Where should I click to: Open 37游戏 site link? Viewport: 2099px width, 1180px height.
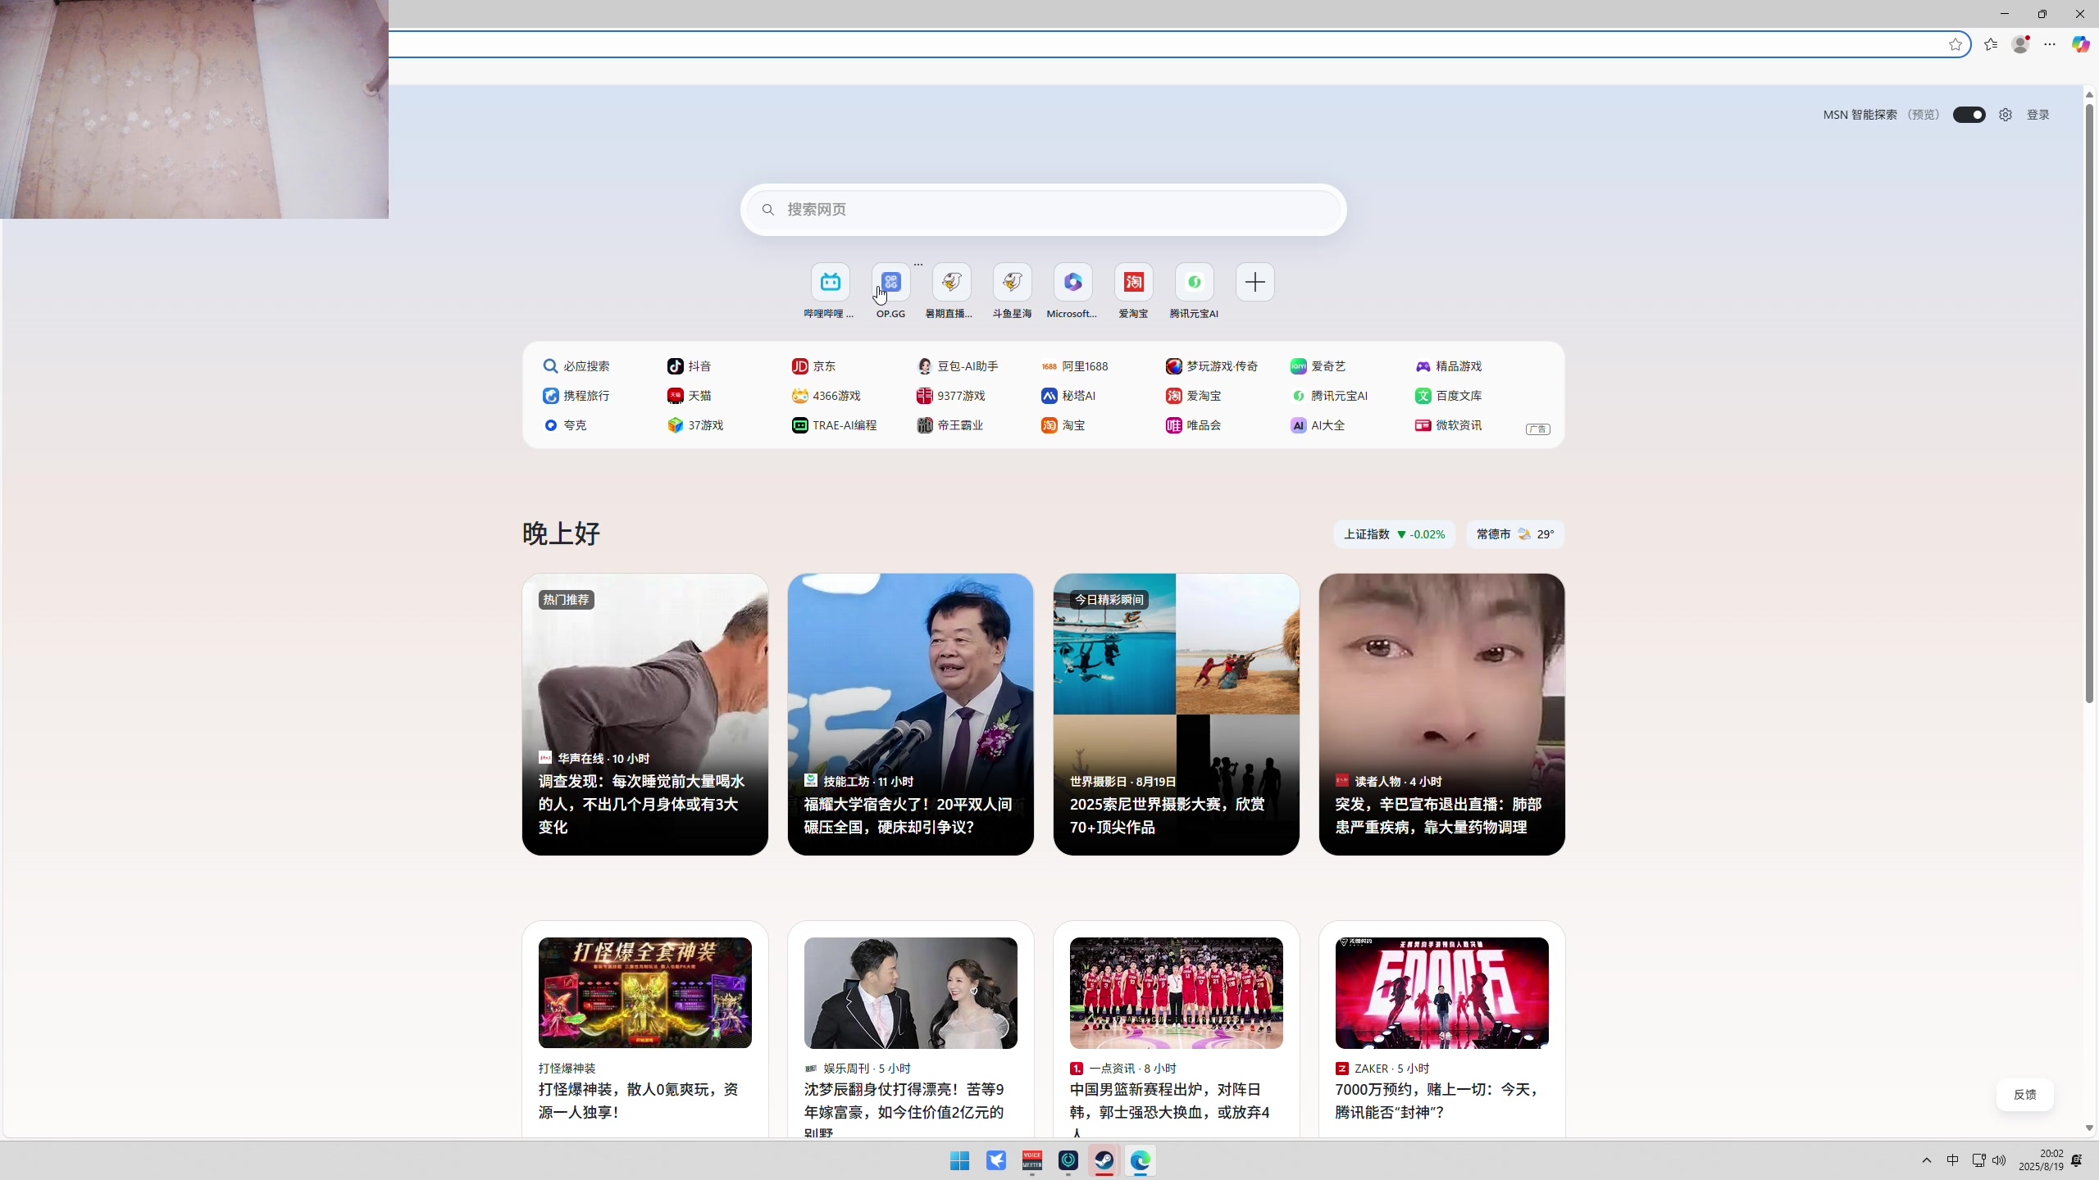point(694,425)
